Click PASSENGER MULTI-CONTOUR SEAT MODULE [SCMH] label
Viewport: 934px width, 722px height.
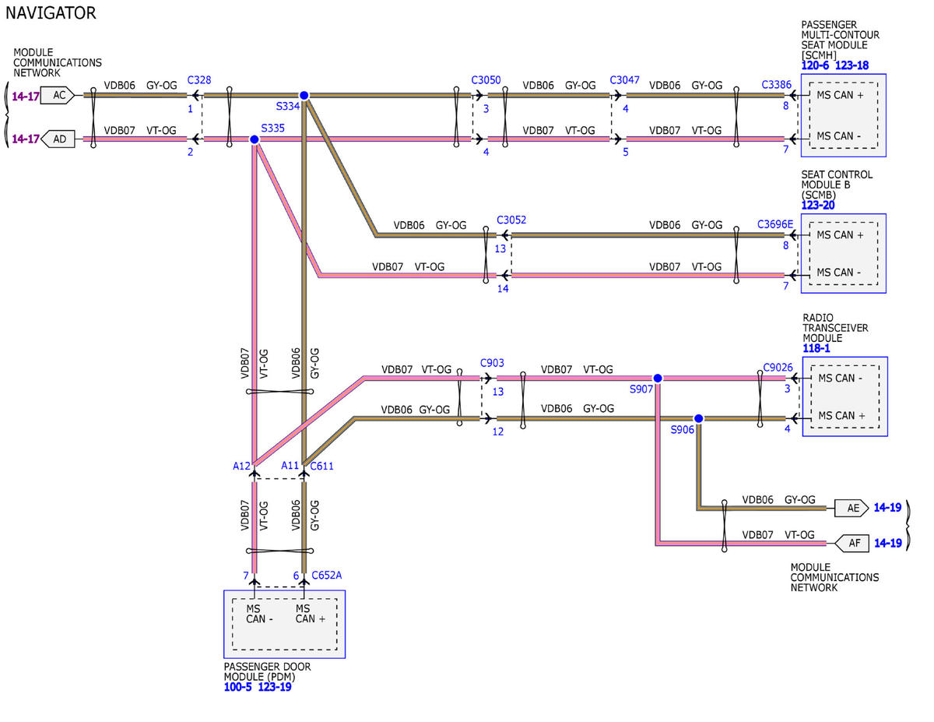point(841,41)
